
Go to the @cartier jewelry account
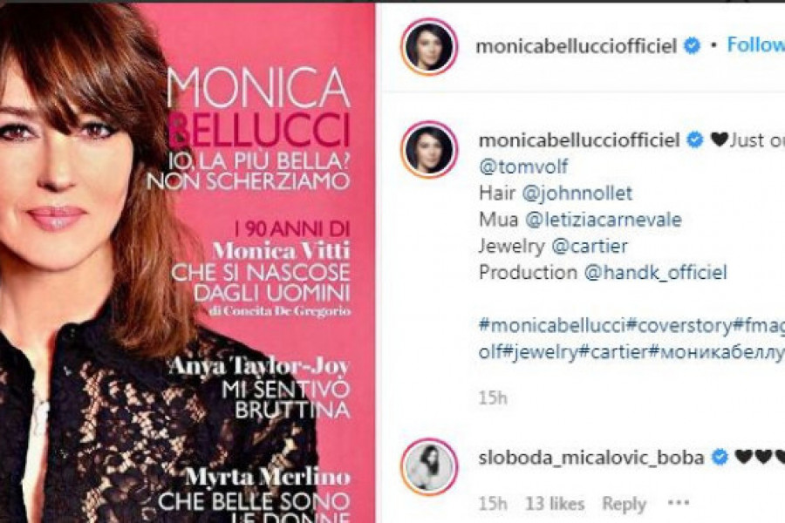[590, 246]
